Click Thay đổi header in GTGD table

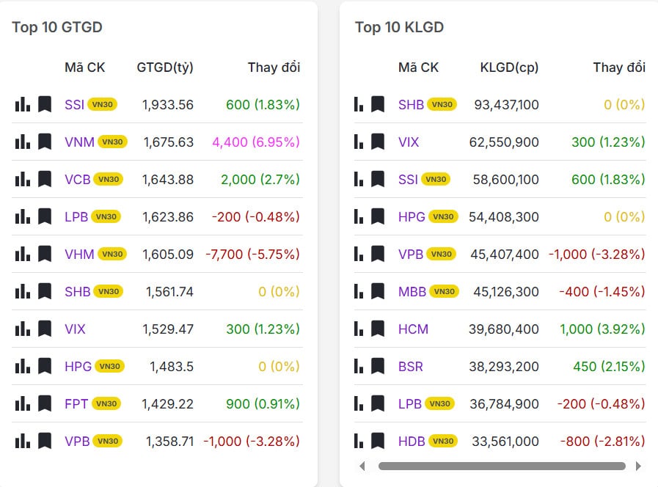coord(274,67)
